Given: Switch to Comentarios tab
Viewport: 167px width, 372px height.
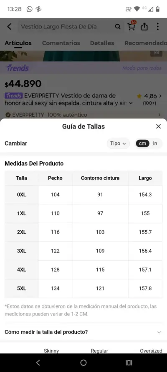Looking at the screenshot, I should click(61, 43).
